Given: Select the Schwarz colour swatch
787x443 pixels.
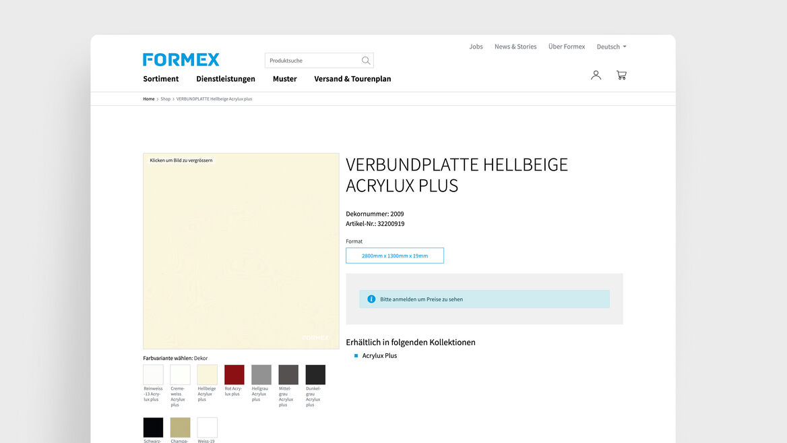Looking at the screenshot, I should (x=153, y=427).
